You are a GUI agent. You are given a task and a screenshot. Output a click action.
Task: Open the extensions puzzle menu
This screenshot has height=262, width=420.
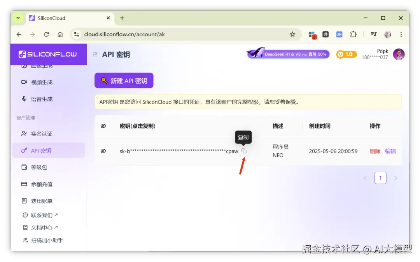[353, 34]
